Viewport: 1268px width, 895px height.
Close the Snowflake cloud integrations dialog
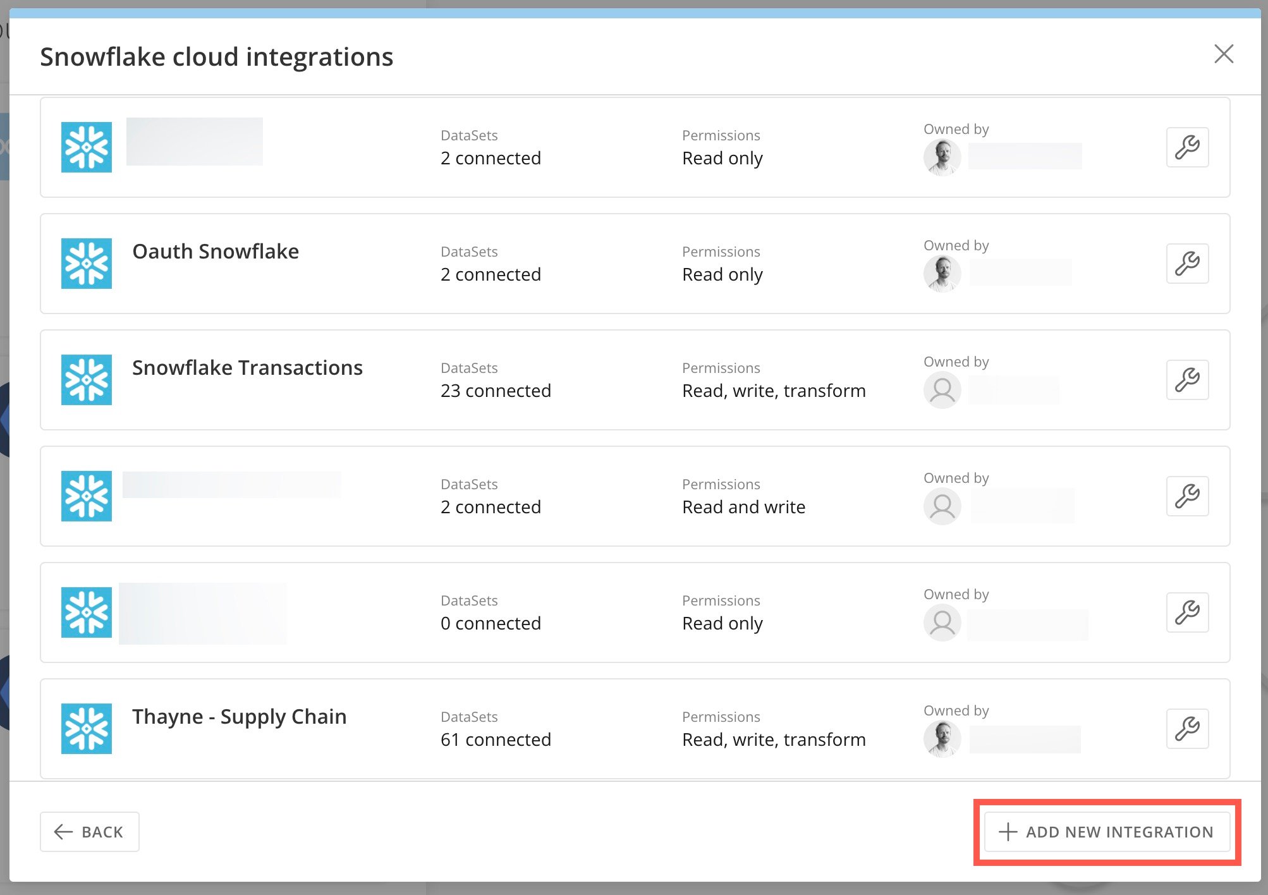tap(1224, 54)
